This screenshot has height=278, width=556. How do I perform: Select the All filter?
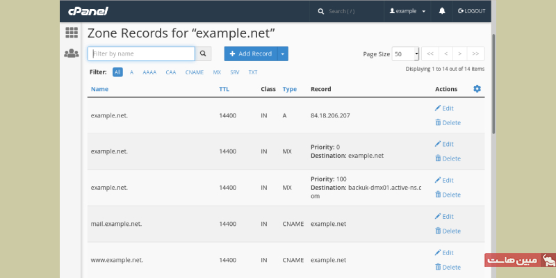[117, 72]
